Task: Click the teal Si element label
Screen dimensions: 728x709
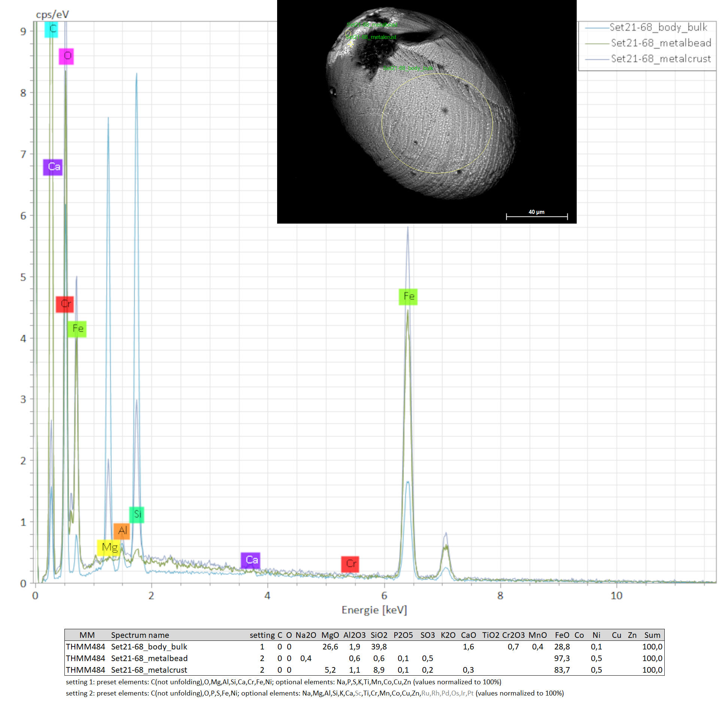Action: coord(137,514)
